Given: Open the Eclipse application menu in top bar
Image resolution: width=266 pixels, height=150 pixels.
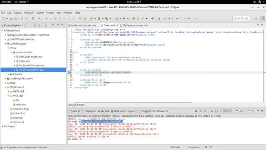Looking at the screenshot, I should pos(22,2).
